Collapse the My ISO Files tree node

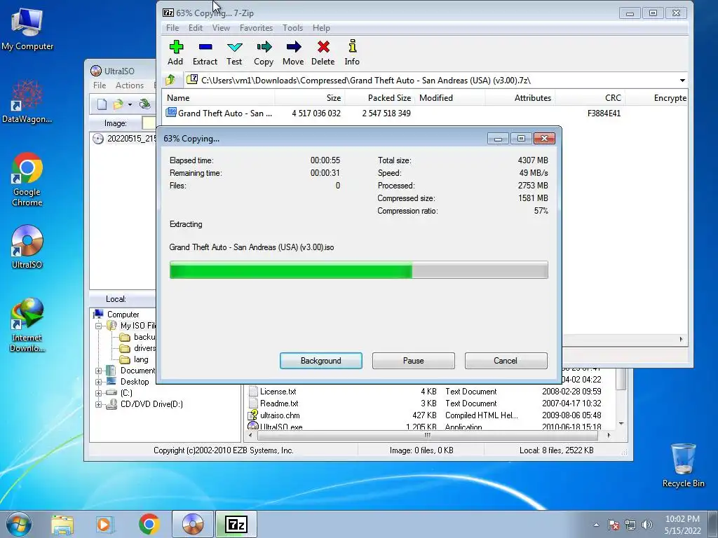pyautogui.click(x=98, y=326)
